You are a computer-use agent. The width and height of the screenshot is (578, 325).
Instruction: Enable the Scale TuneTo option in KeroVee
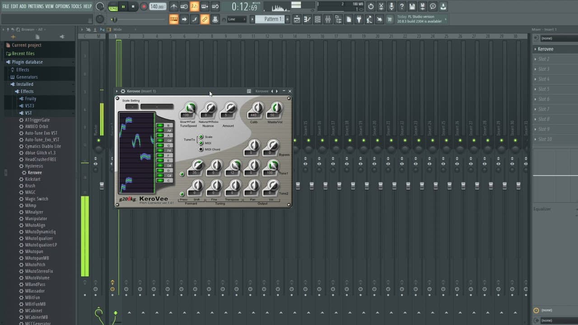coord(200,136)
